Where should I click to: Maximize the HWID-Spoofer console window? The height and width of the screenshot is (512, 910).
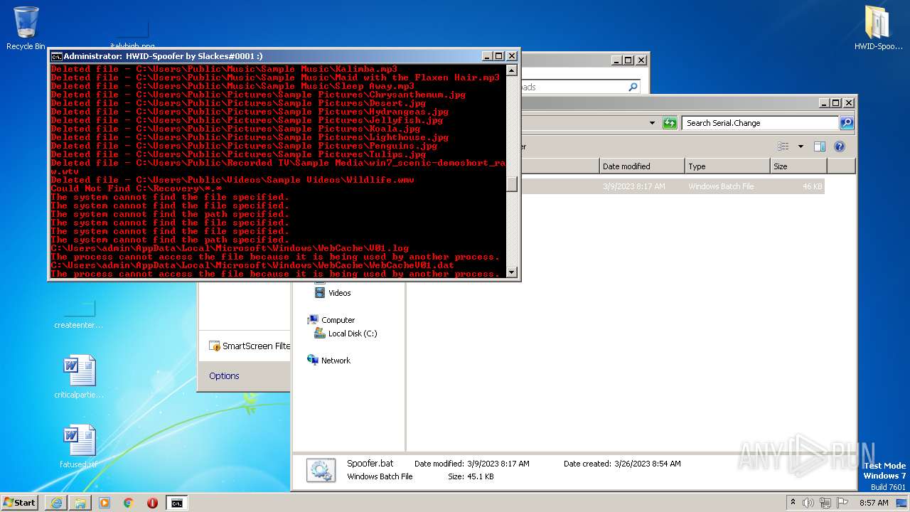click(499, 56)
